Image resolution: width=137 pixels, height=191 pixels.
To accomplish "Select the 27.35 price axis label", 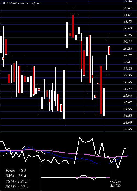I will coord(128,75).
